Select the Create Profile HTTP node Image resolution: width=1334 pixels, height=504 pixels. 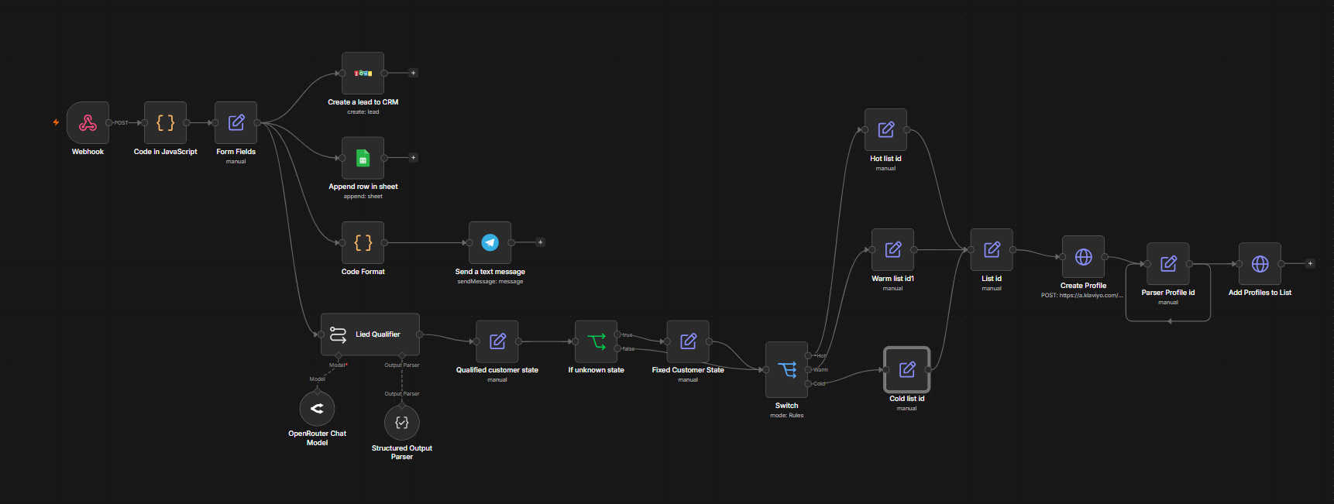point(1083,256)
